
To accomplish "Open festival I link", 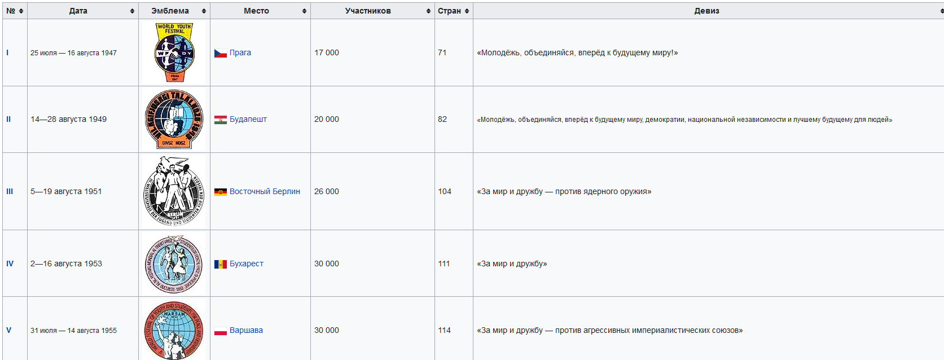I will [7, 52].
